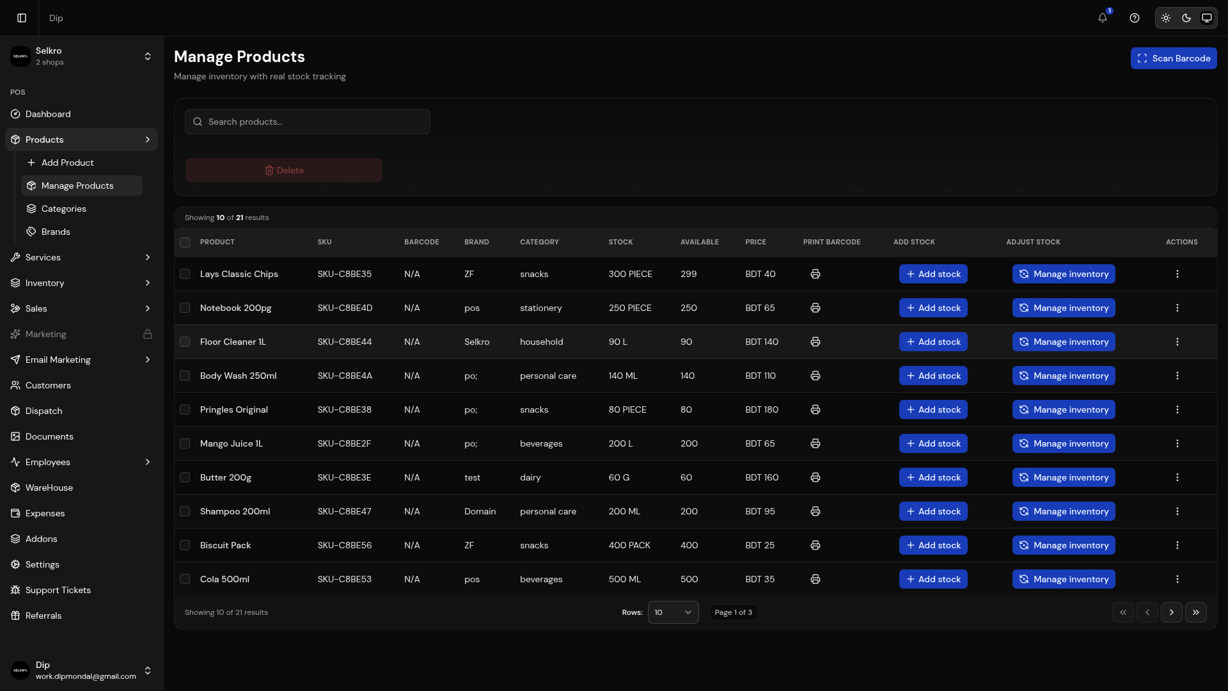Check the Body Wash 250ml row
This screenshot has height=691, width=1228.
[185, 376]
